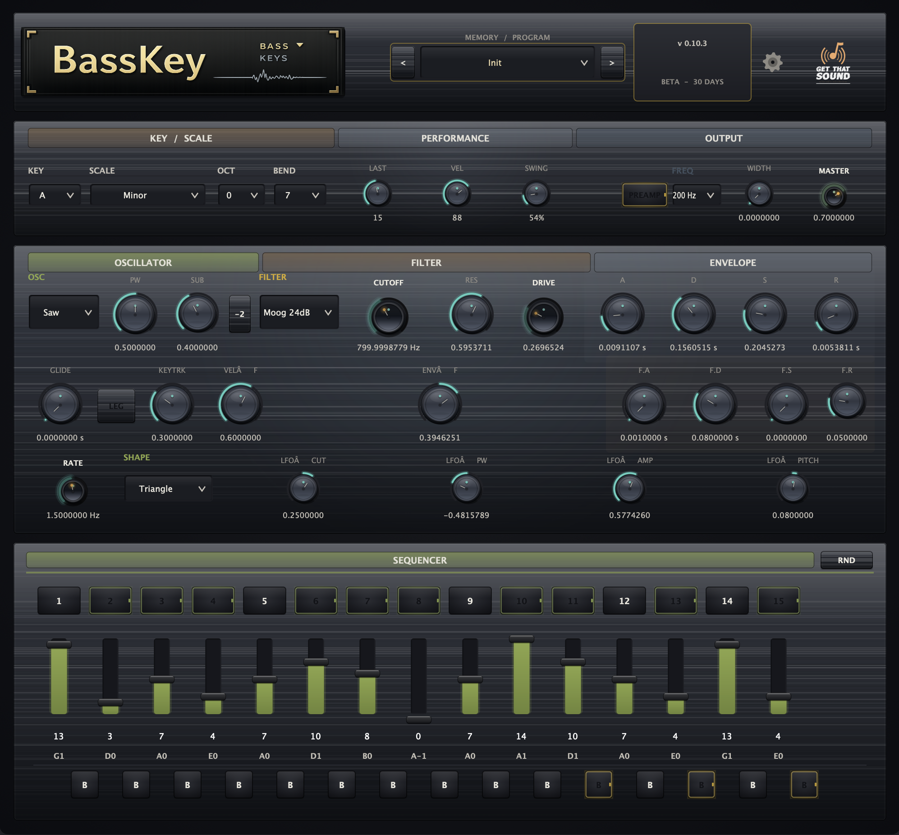The width and height of the screenshot is (899, 835).
Task: Switch to the PERFORMANCE tab
Action: tap(455, 138)
